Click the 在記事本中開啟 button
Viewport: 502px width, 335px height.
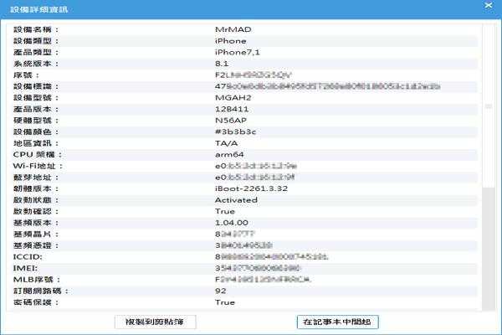[x=338, y=322]
